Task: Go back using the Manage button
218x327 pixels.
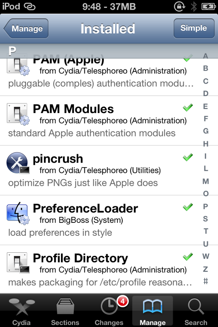Action: [26, 28]
